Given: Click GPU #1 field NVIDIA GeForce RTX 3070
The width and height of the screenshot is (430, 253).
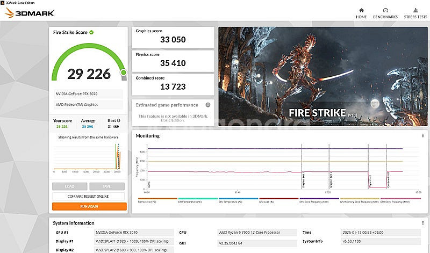Looking at the screenshot, I should point(134,233).
